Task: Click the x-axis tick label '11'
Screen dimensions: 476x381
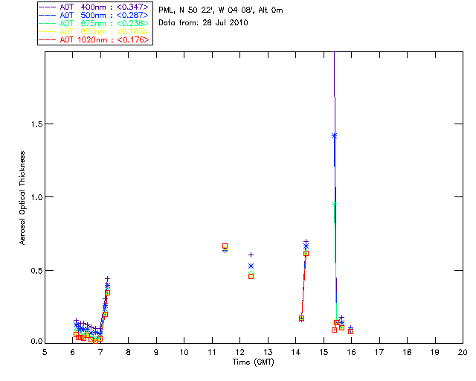Action: (x=212, y=352)
